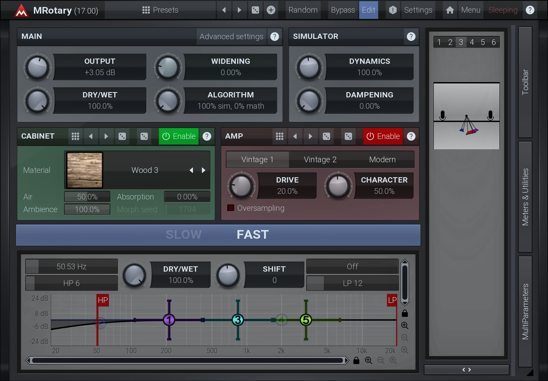Open the Presets dropdown in the top bar
Screen dimensions: 548x381
(160, 10)
